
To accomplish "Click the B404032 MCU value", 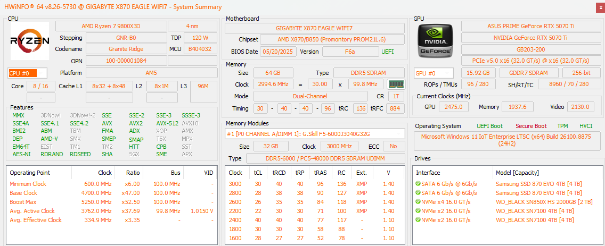I will point(200,49).
